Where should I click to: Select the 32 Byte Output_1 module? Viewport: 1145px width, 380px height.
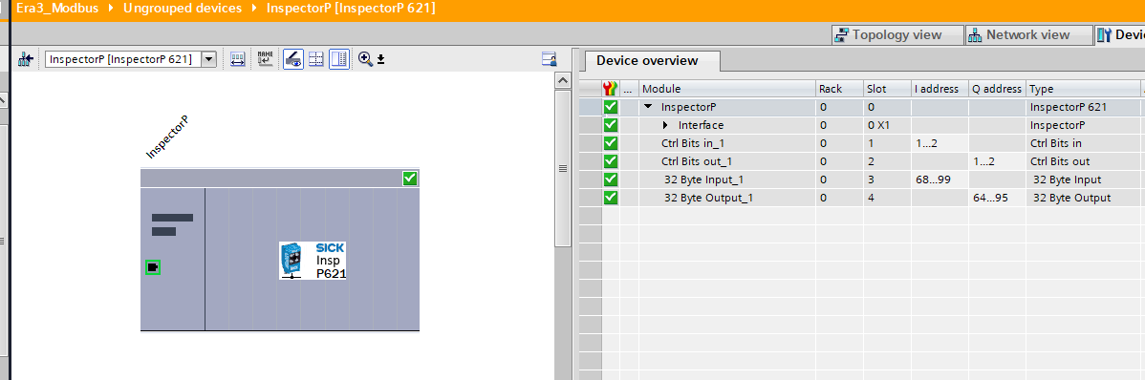pos(707,198)
